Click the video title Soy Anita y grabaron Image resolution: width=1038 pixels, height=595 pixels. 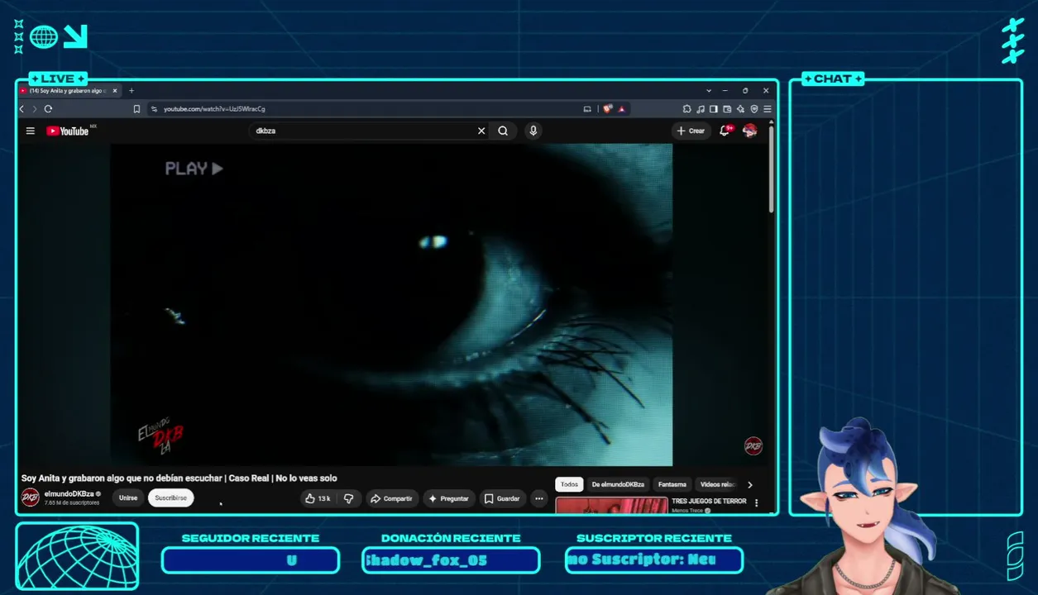tap(179, 478)
